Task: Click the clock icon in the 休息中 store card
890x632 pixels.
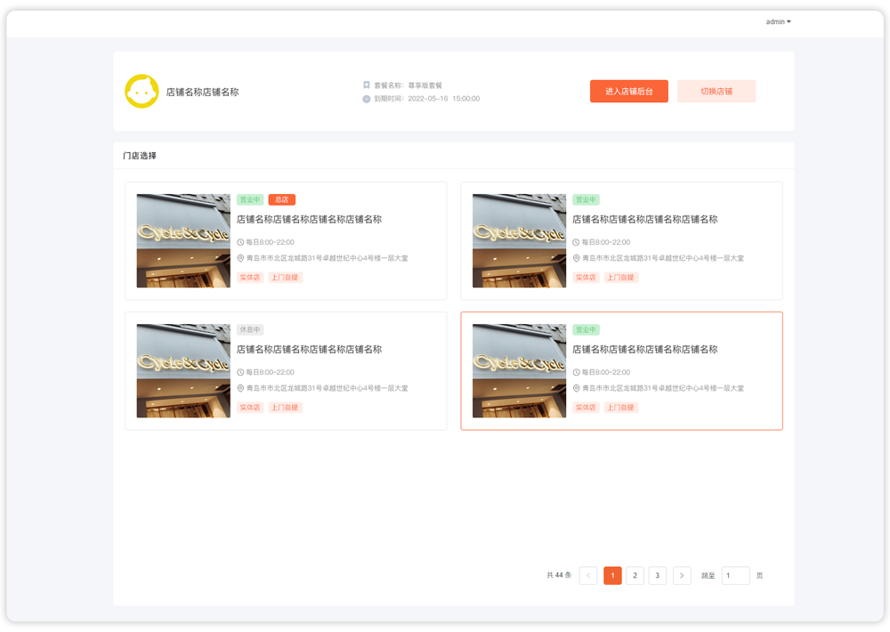Action: 240,372
